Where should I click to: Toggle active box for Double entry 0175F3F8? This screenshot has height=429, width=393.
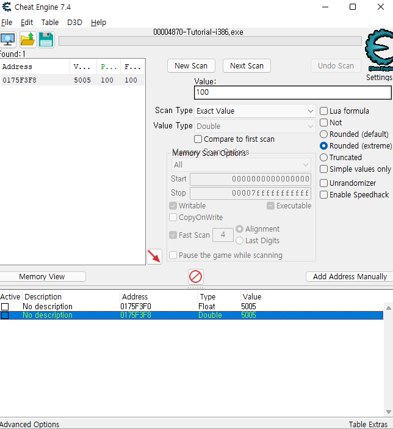point(5,315)
